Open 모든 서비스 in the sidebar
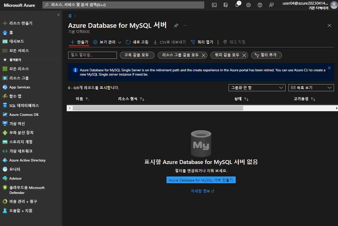This screenshot has width=338, height=226. pyautogui.click(x=19, y=51)
